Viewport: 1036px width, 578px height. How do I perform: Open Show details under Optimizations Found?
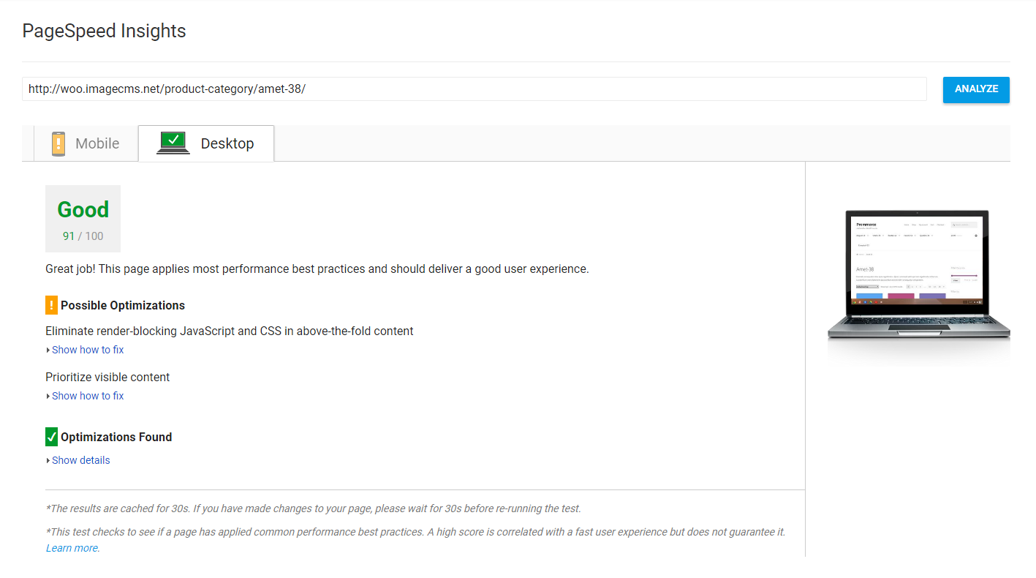(81, 460)
